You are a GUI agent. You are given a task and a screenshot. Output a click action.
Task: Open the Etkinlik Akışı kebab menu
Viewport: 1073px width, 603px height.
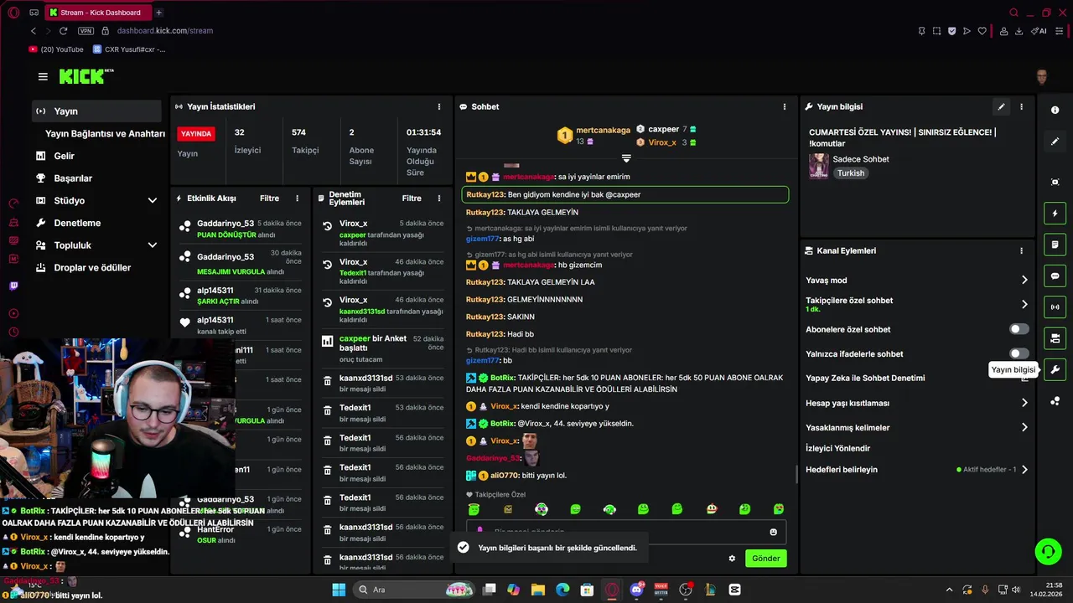[297, 198]
